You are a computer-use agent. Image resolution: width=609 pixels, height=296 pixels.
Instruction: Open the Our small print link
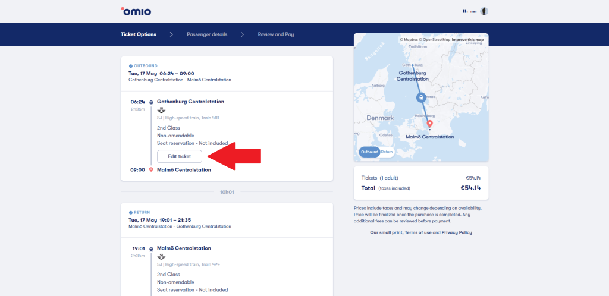point(385,232)
